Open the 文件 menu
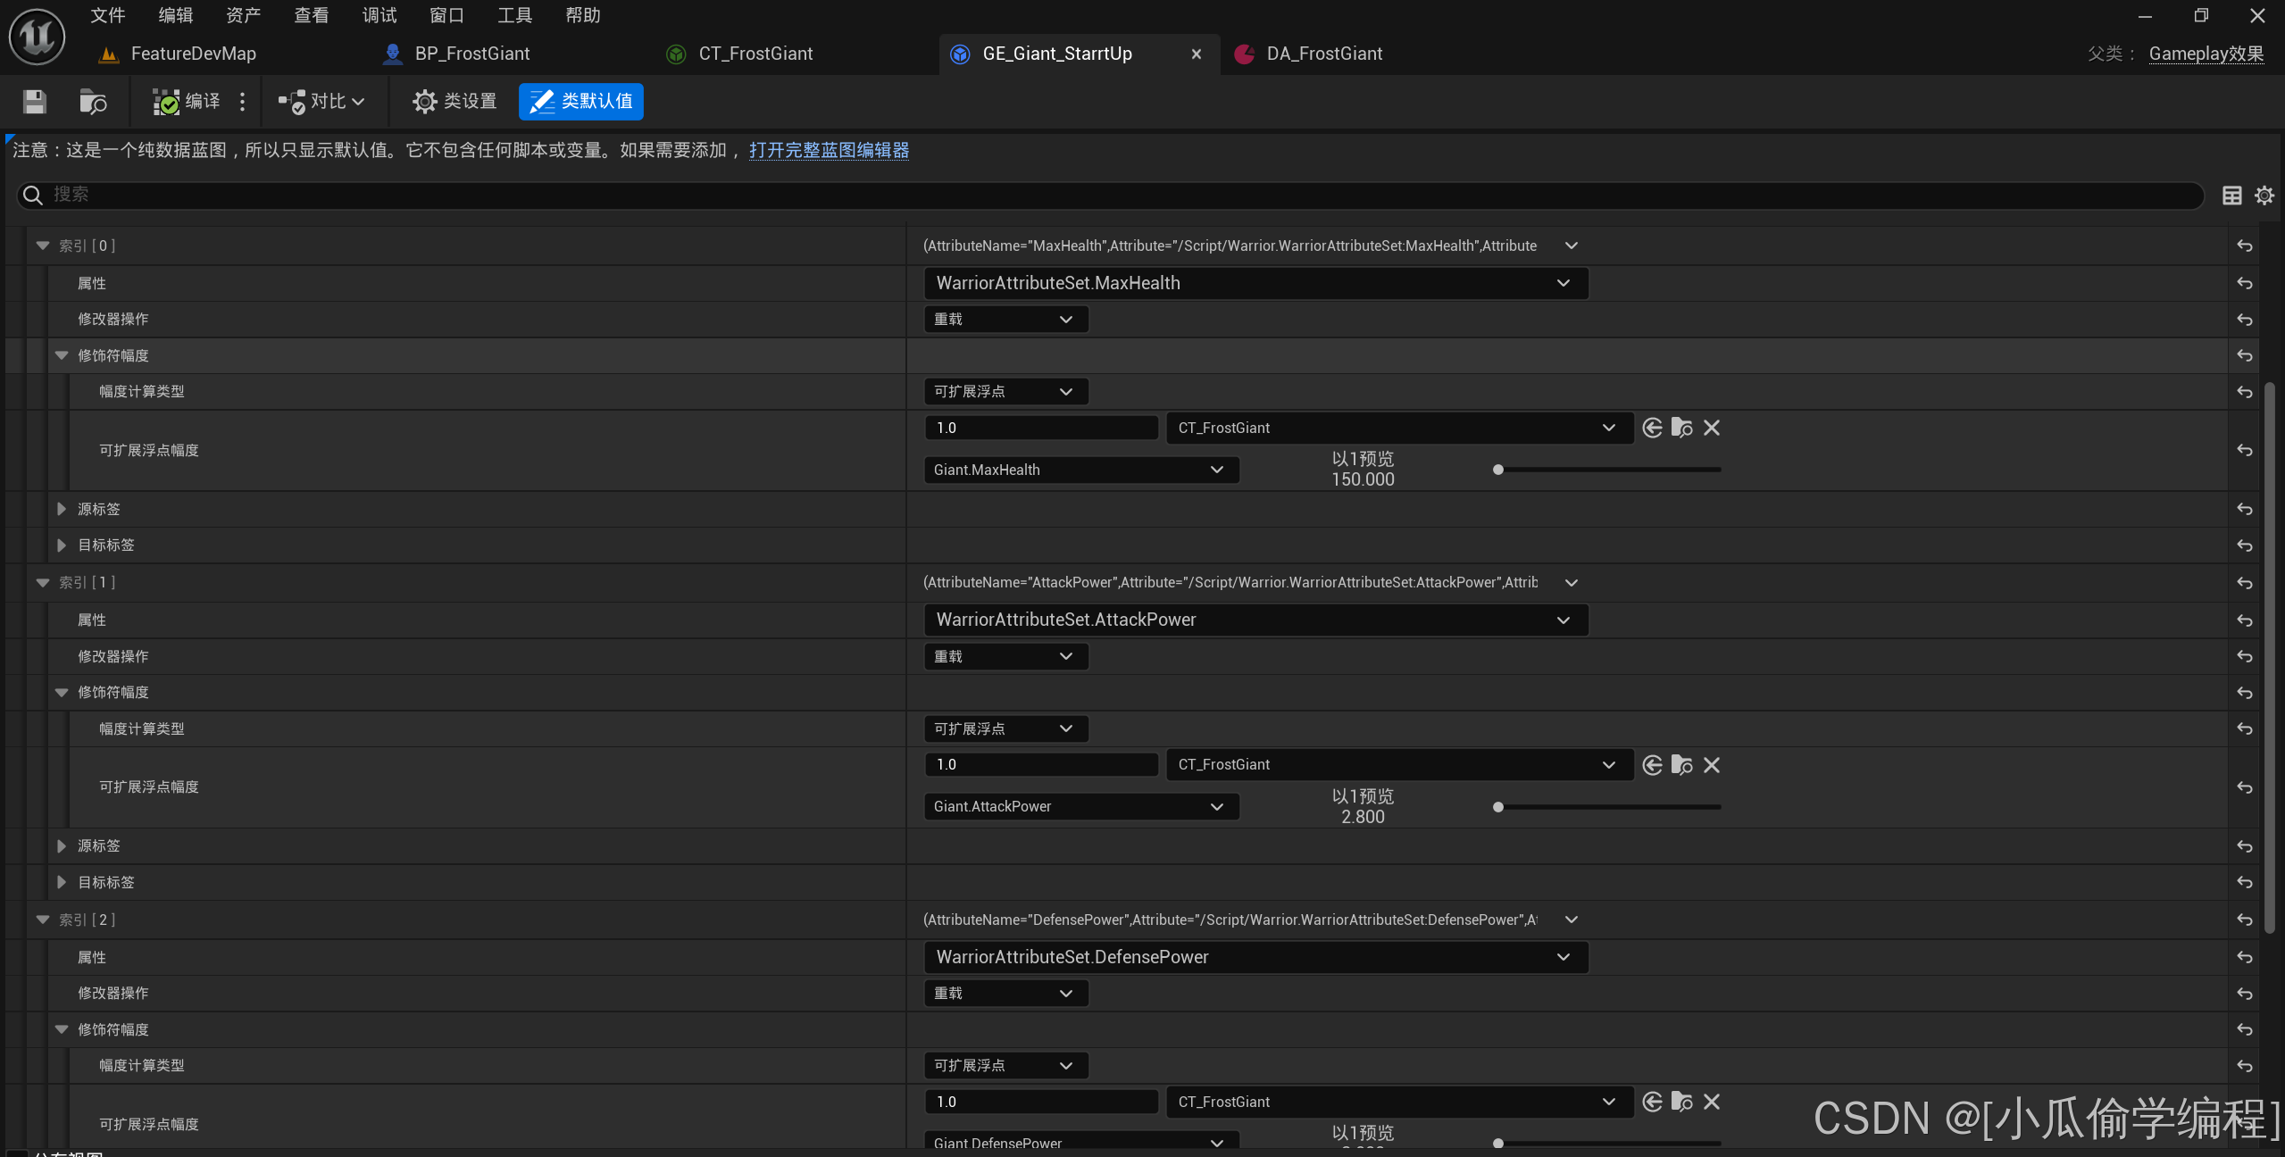The height and width of the screenshot is (1157, 2285). [x=107, y=15]
